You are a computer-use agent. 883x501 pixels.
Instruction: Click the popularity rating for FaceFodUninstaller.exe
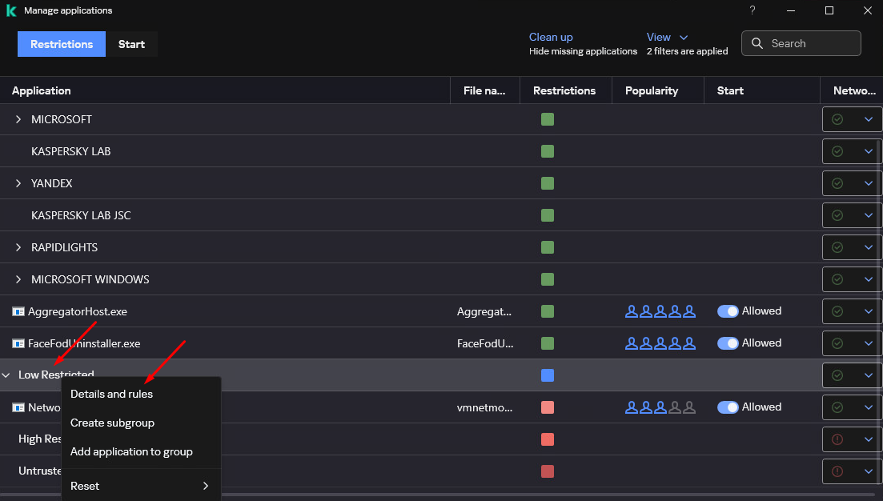click(660, 343)
